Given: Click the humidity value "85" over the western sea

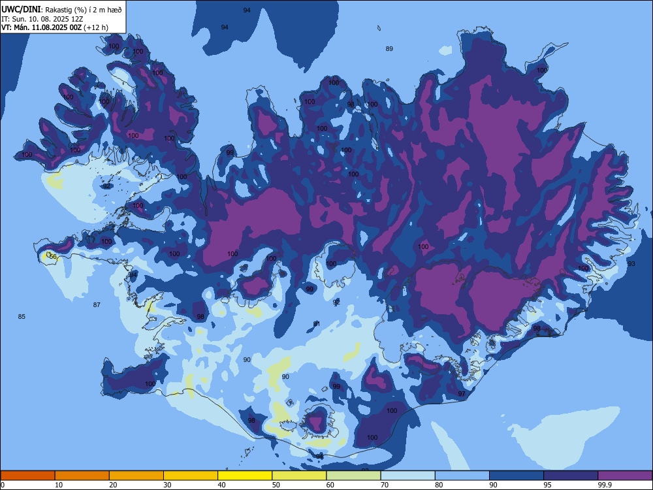Looking at the screenshot, I should (x=22, y=317).
